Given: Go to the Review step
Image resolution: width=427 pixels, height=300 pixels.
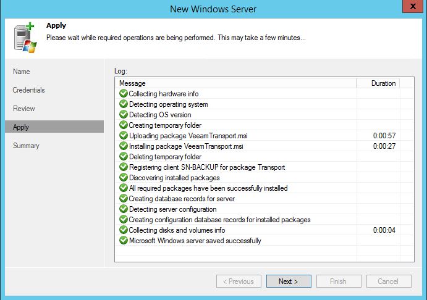Looking at the screenshot, I should point(24,109).
